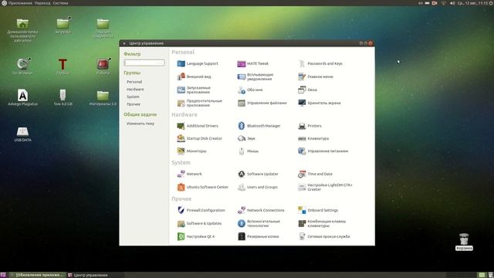This screenshot has height=278, width=494.
Task: Launch Startup Disk Creator
Action: point(199,138)
